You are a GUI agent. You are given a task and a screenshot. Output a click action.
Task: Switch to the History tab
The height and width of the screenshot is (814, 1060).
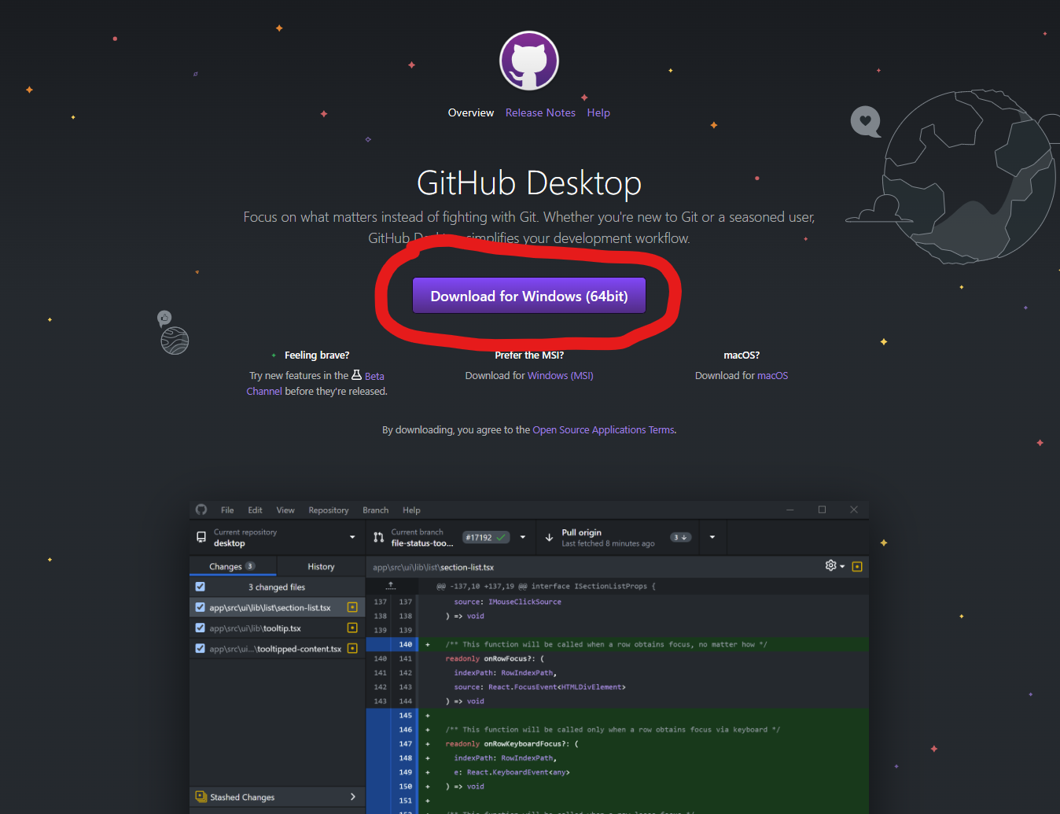pos(321,566)
